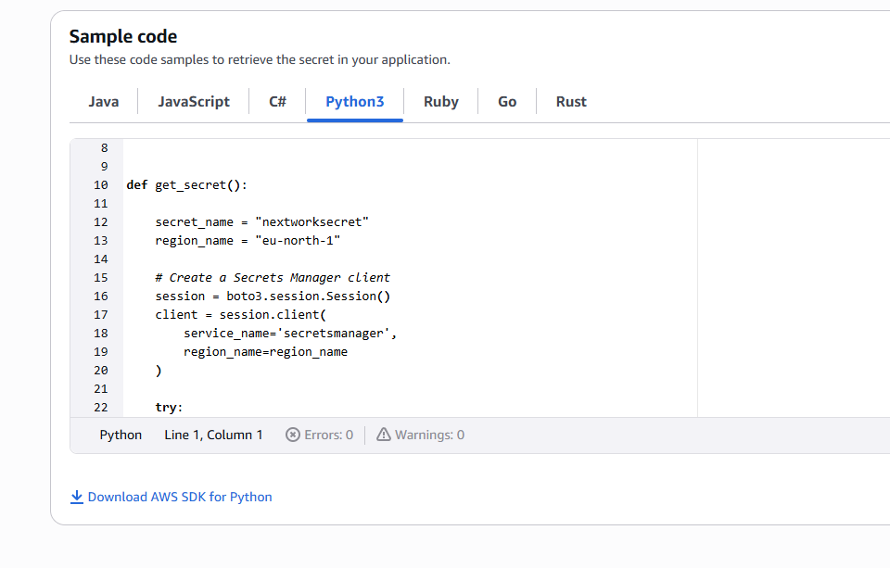Switch to the Rust tab
890x568 pixels.
coord(571,102)
